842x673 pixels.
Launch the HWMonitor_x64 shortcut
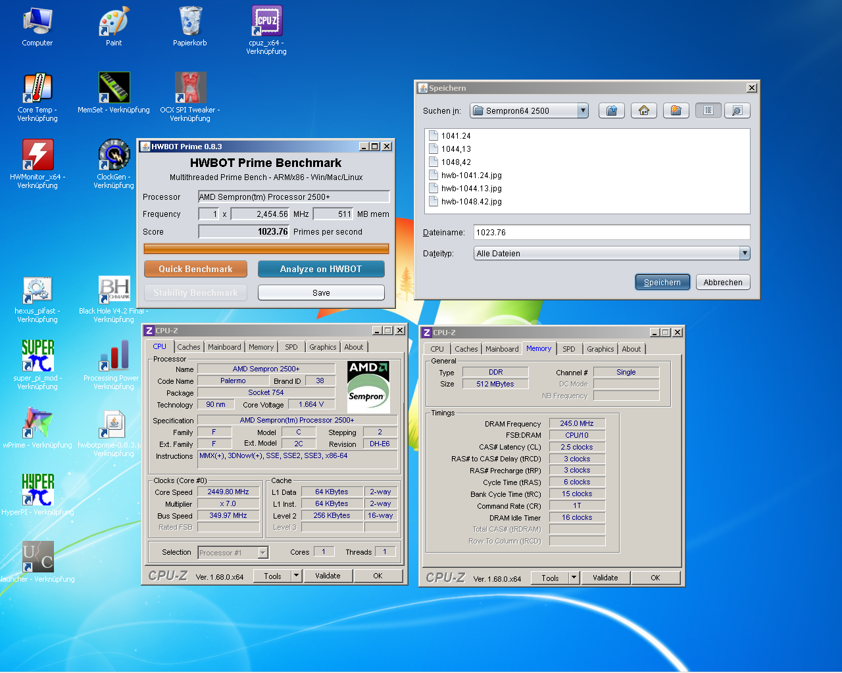click(37, 164)
